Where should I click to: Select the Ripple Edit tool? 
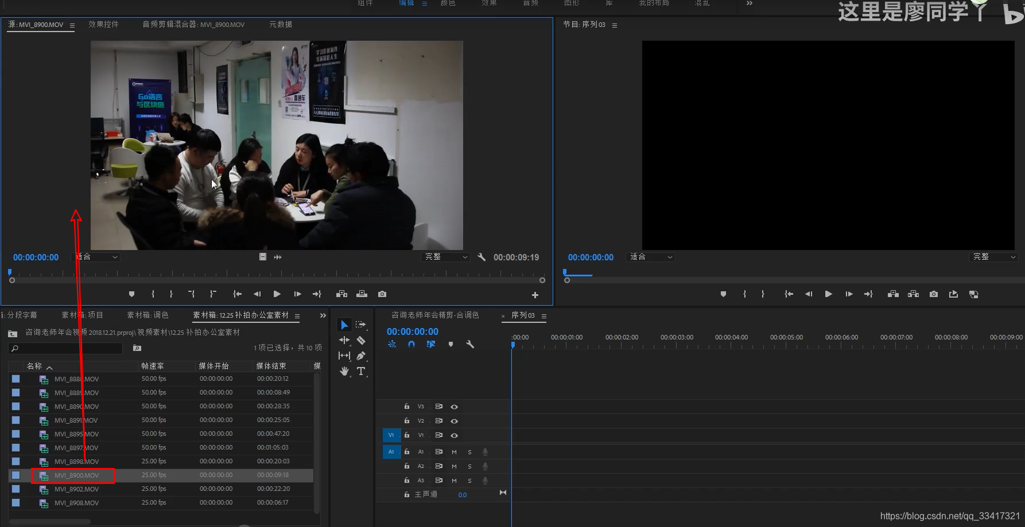tap(344, 340)
